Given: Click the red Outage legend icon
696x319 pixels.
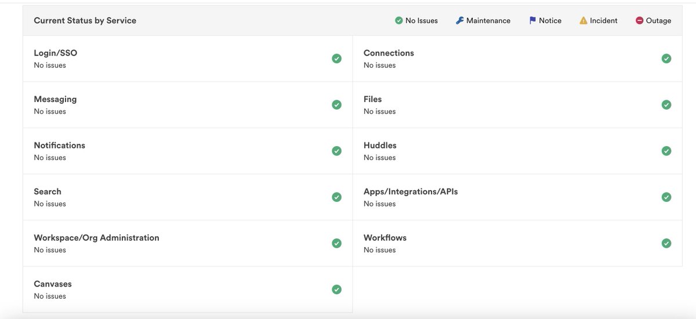Looking at the screenshot, I should pyautogui.click(x=640, y=20).
